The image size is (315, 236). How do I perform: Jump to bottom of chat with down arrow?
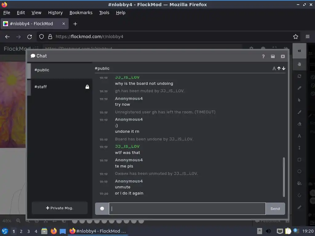284,69
